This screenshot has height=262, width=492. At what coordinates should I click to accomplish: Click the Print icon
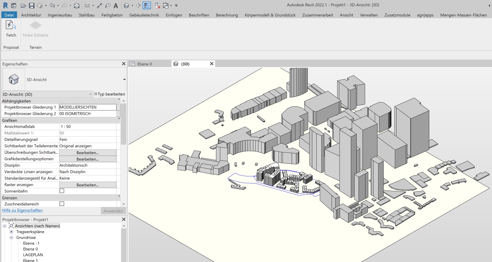77,5
